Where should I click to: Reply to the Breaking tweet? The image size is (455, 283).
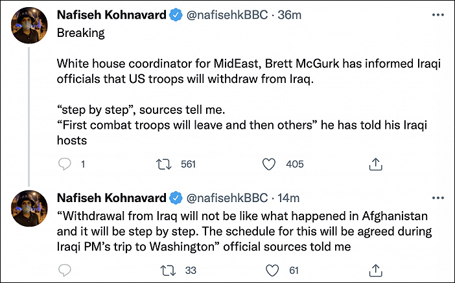tap(64, 164)
